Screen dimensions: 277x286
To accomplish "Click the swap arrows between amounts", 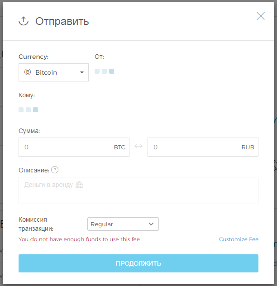I will tap(138, 147).
